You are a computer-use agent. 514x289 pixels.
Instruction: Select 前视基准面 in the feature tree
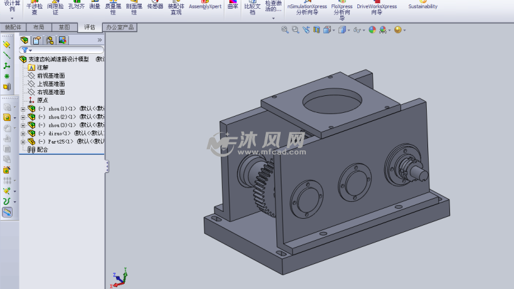pyautogui.click(x=50, y=75)
